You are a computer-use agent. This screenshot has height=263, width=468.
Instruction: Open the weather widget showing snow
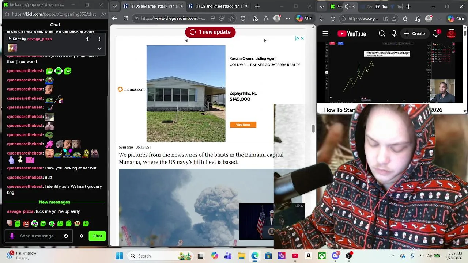pyautogui.click(x=22, y=256)
